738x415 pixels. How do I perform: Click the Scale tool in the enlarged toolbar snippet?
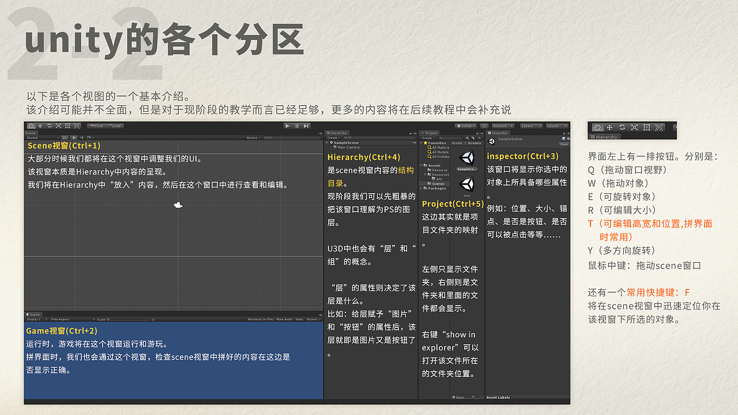634,127
